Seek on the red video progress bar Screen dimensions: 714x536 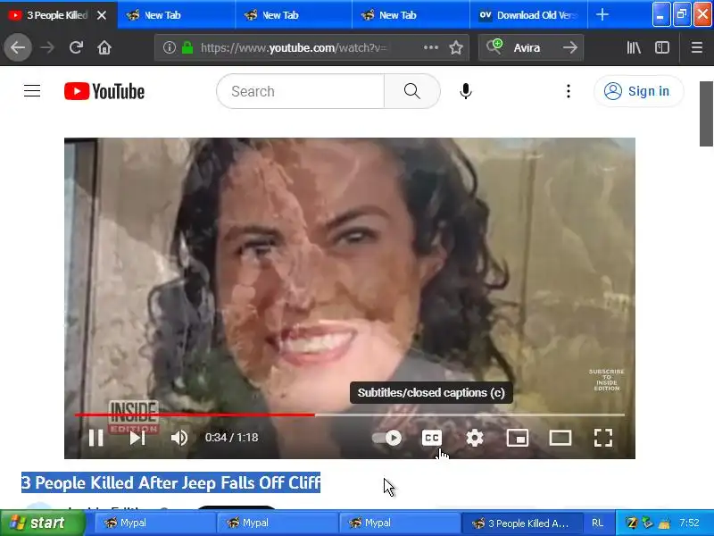(x=195, y=415)
